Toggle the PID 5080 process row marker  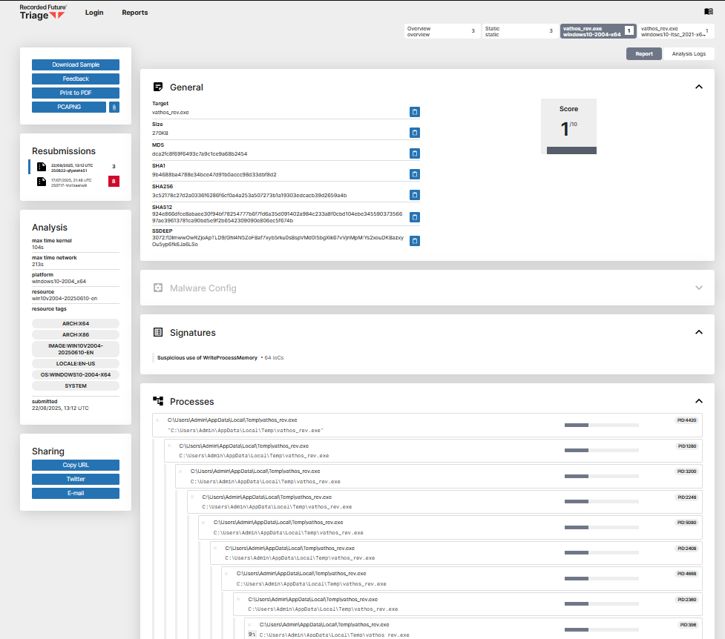[203, 523]
